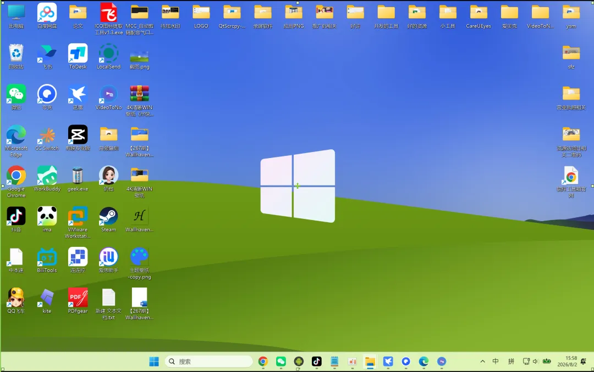This screenshot has height=372, width=594.
Task: Select the 奶包 avatar shortcut
Action: coord(109,176)
